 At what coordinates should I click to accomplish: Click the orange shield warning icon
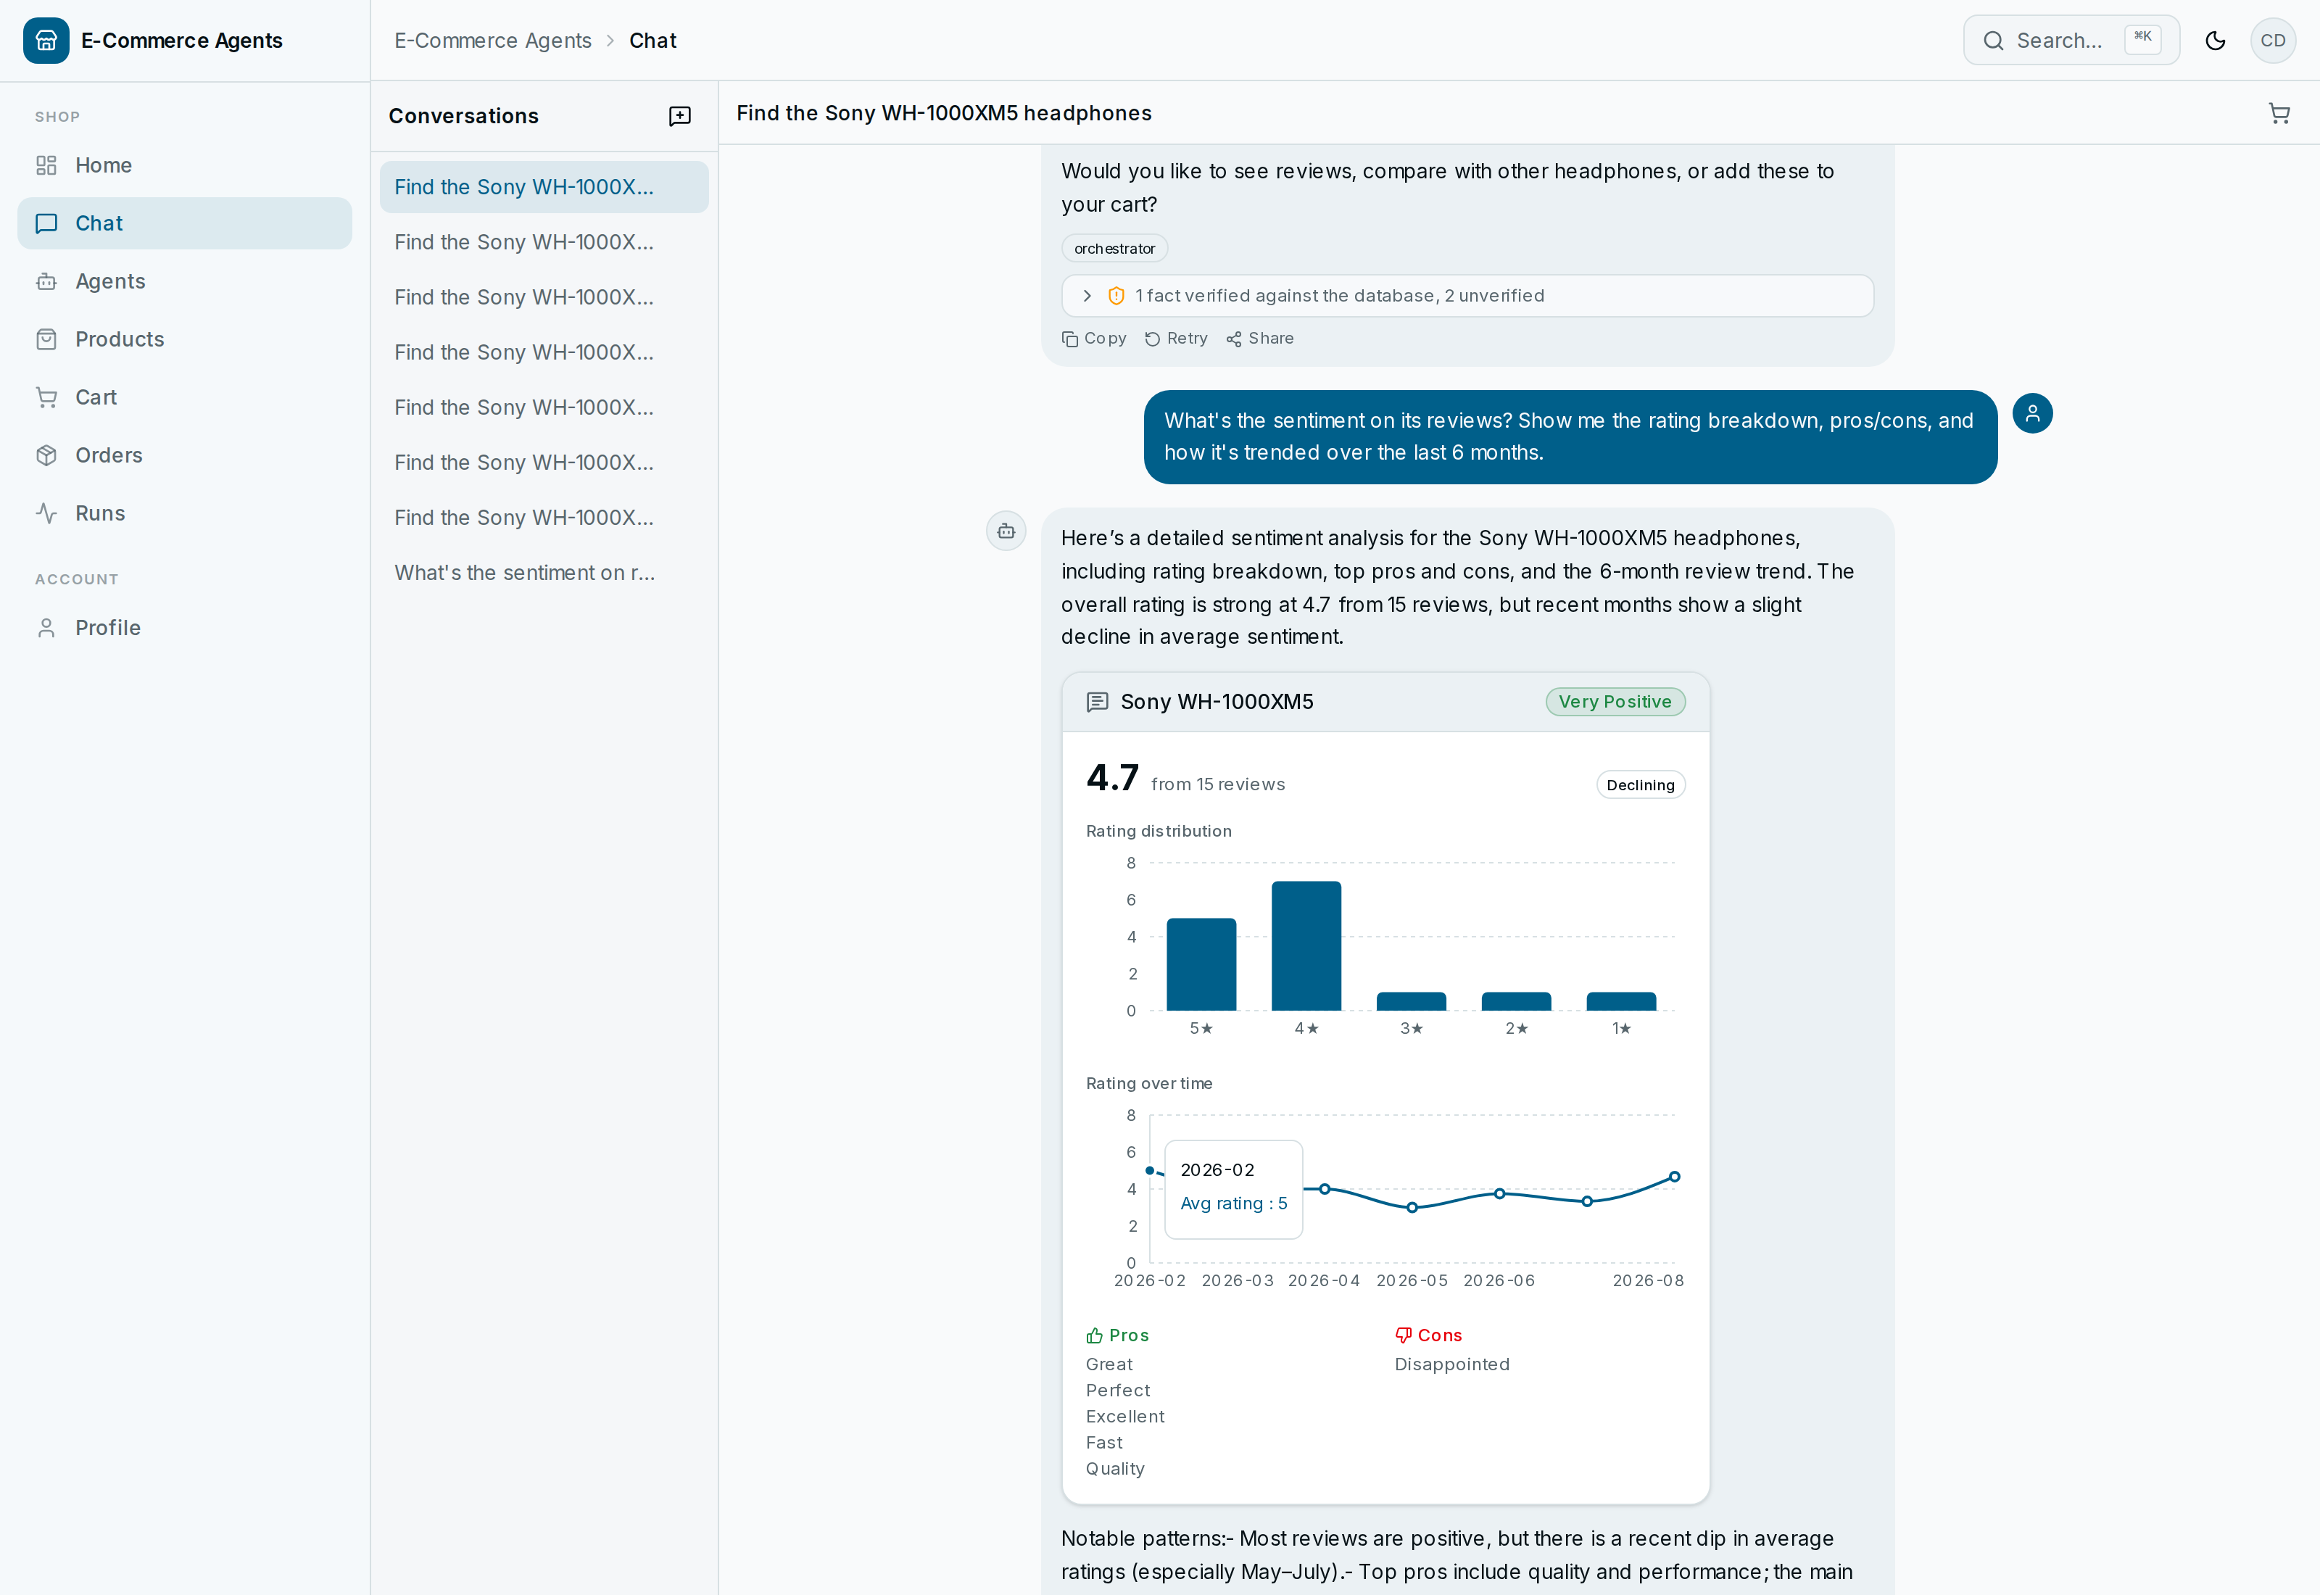click(x=1116, y=296)
